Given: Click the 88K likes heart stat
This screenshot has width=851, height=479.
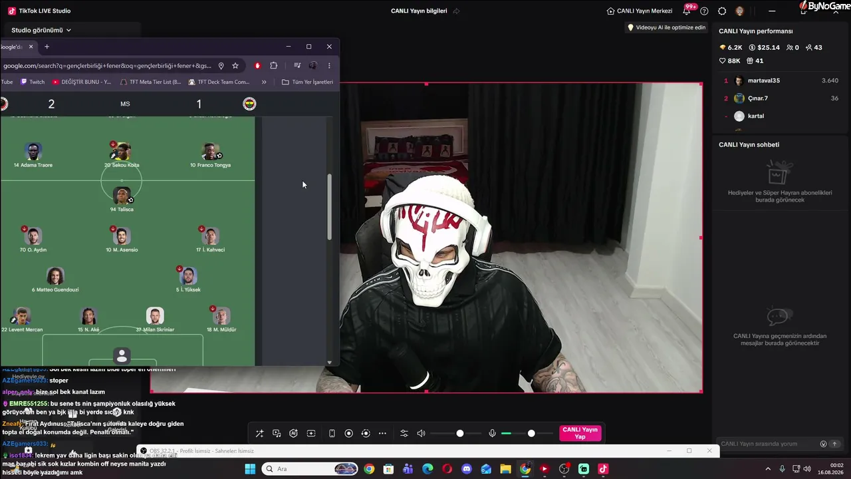Looking at the screenshot, I should [730, 61].
